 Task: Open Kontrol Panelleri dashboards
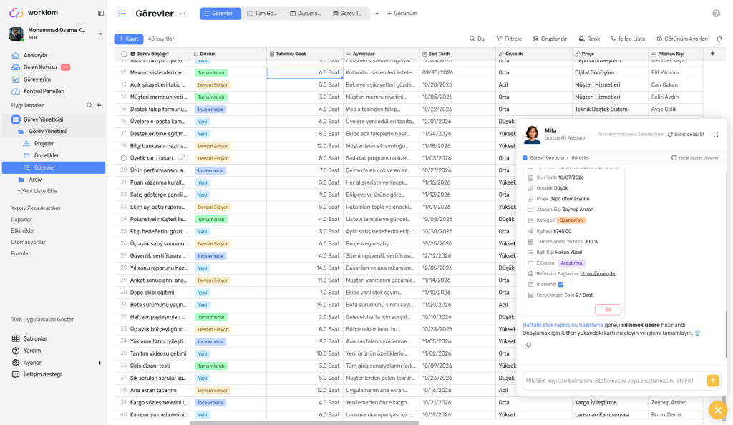(44, 92)
